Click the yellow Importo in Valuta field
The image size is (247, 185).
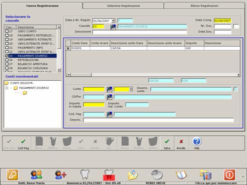(x=94, y=105)
